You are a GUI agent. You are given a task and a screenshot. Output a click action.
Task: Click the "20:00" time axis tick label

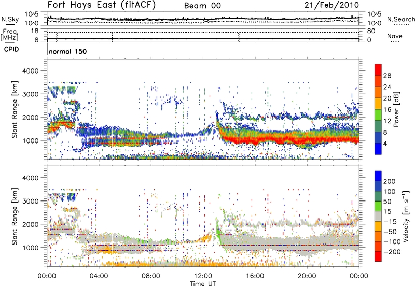(307, 276)
